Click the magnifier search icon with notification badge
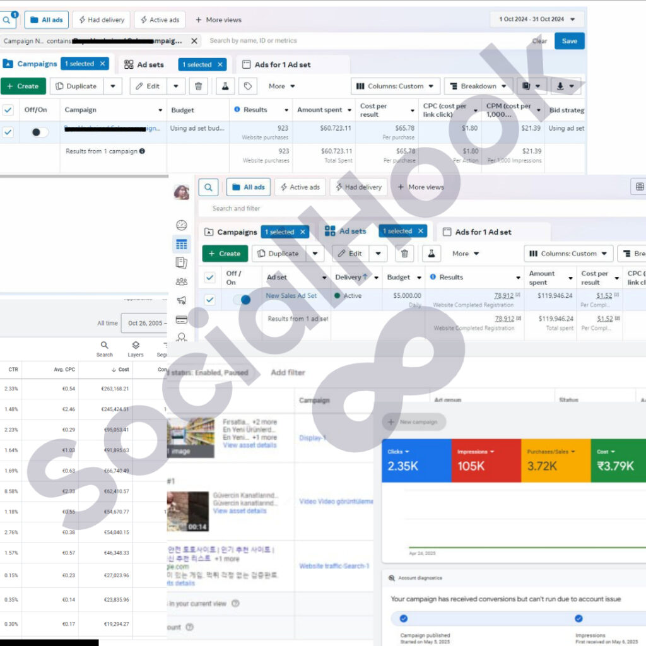646x646 pixels. [8, 20]
